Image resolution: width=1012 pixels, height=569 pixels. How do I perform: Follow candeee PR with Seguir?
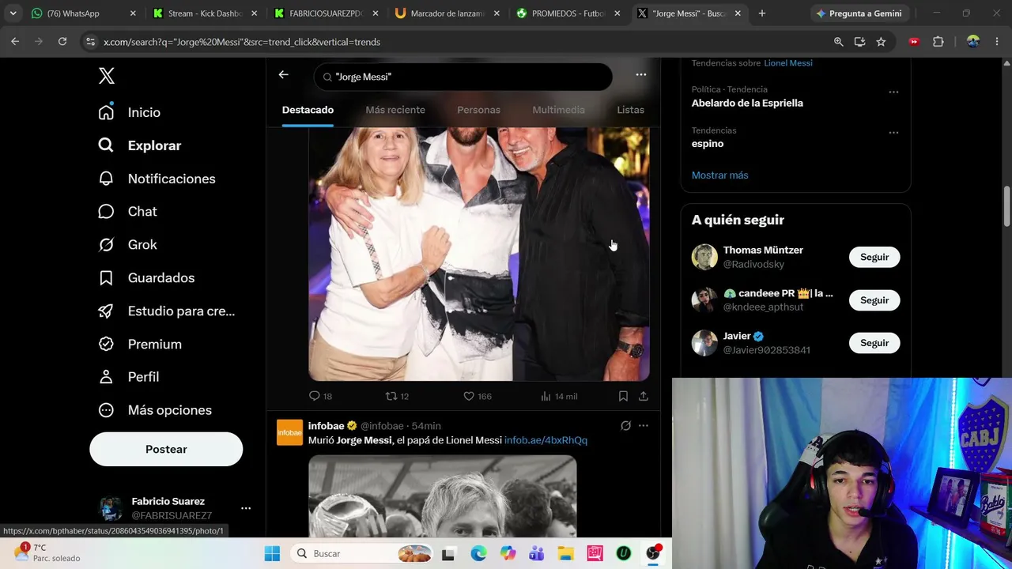(874, 300)
